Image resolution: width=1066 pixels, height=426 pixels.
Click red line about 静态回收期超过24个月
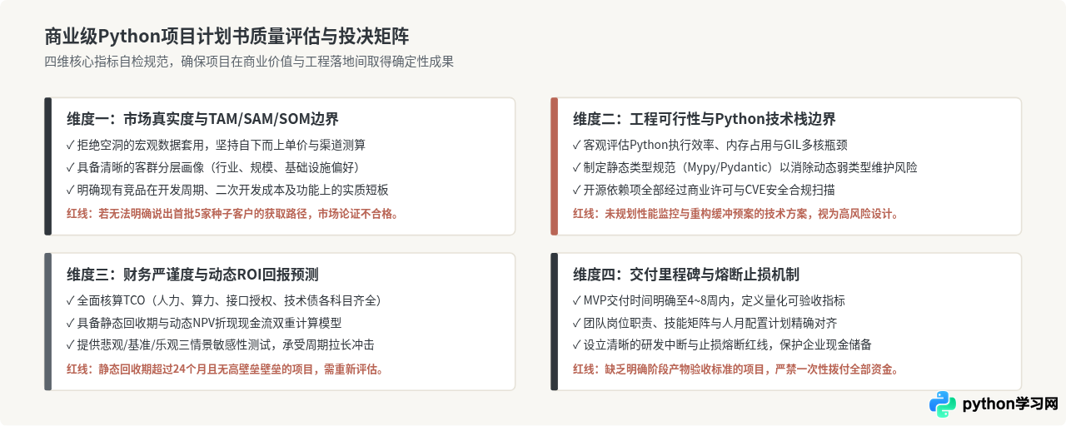[x=227, y=369]
